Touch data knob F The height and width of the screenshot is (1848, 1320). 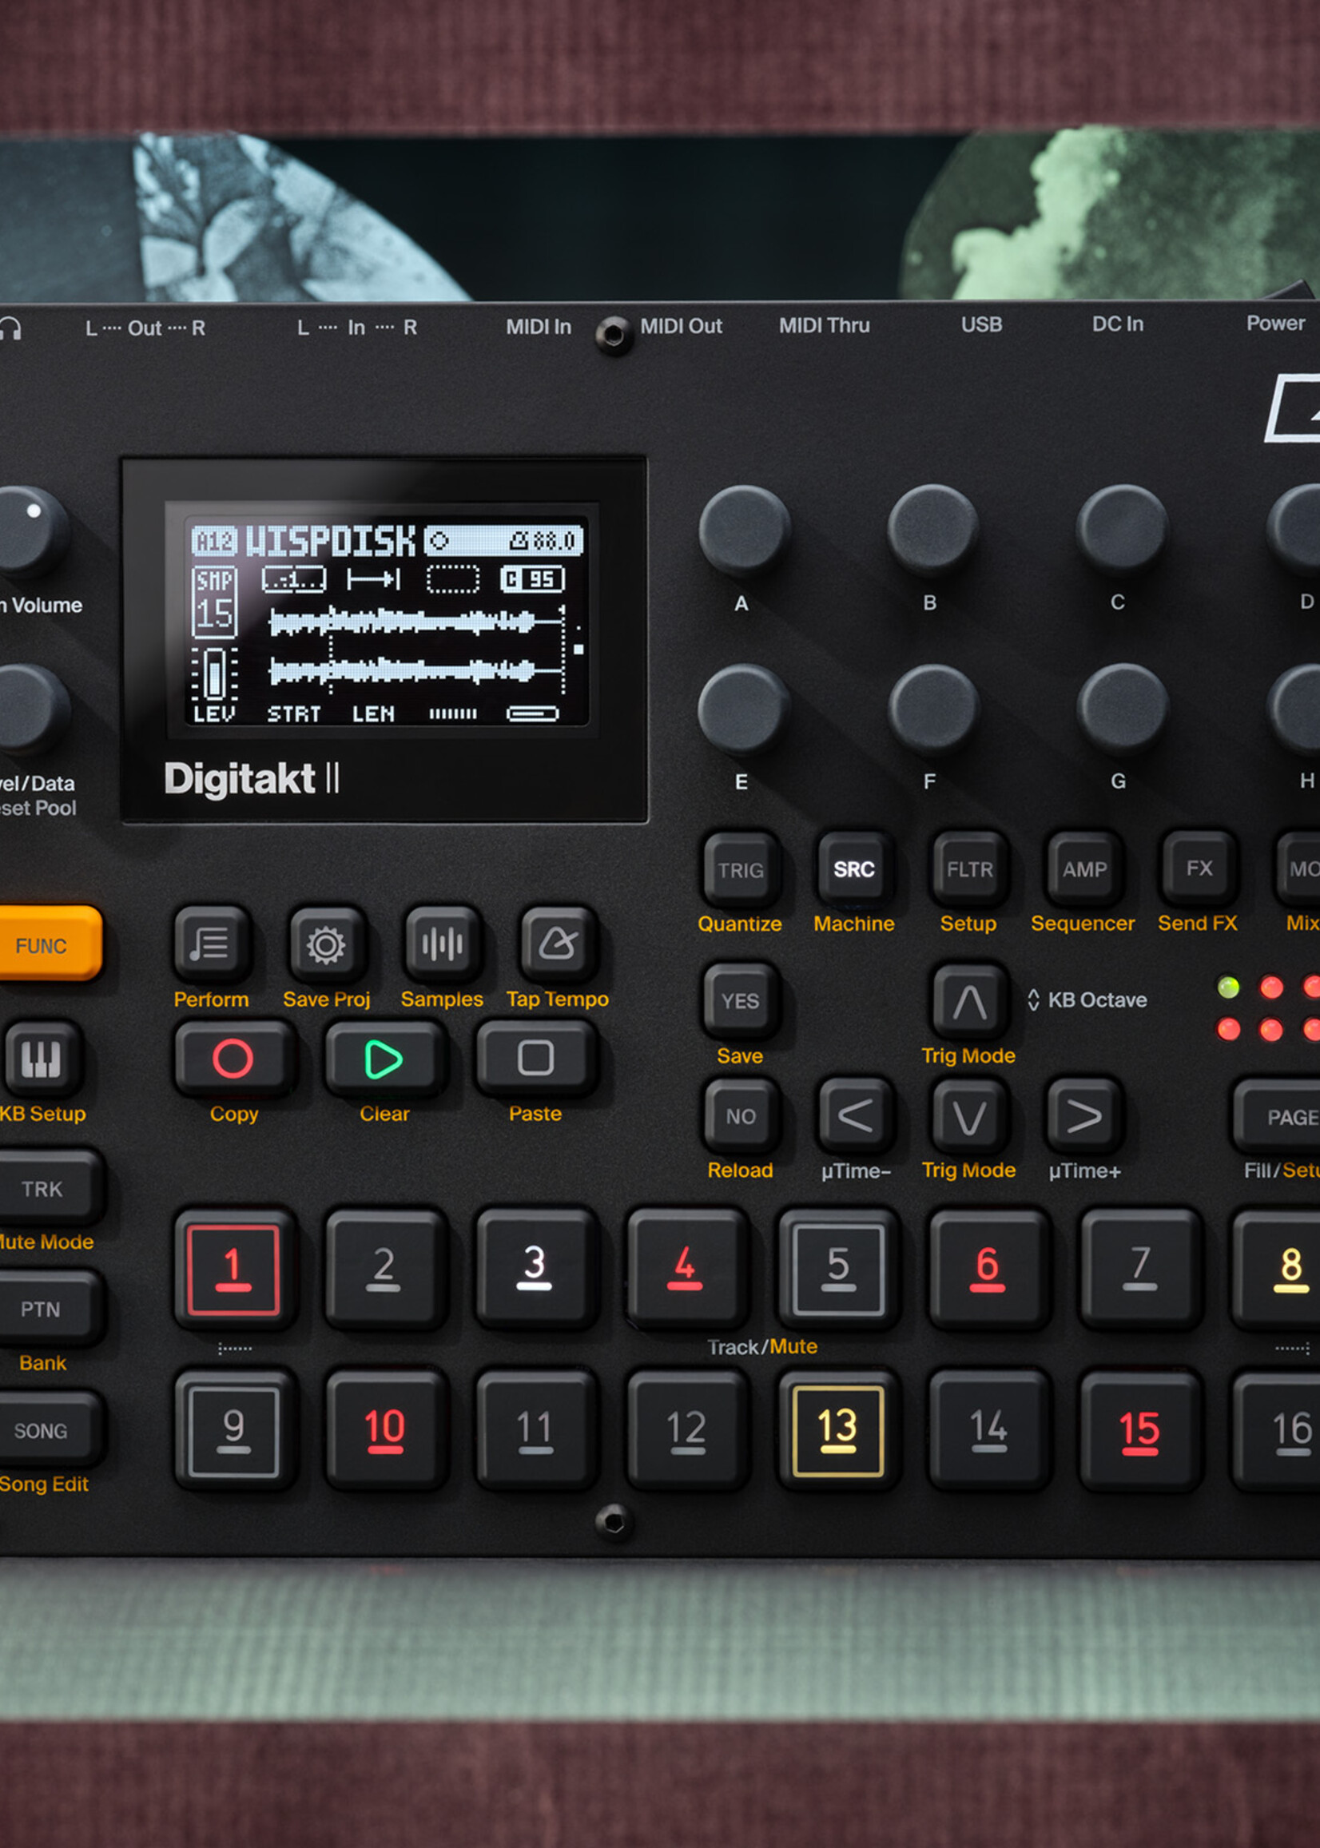click(933, 709)
